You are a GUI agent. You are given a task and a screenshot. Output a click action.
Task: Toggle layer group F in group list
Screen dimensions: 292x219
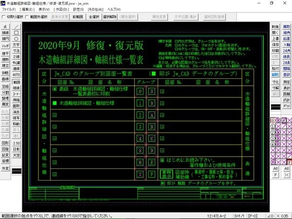(289, 163)
